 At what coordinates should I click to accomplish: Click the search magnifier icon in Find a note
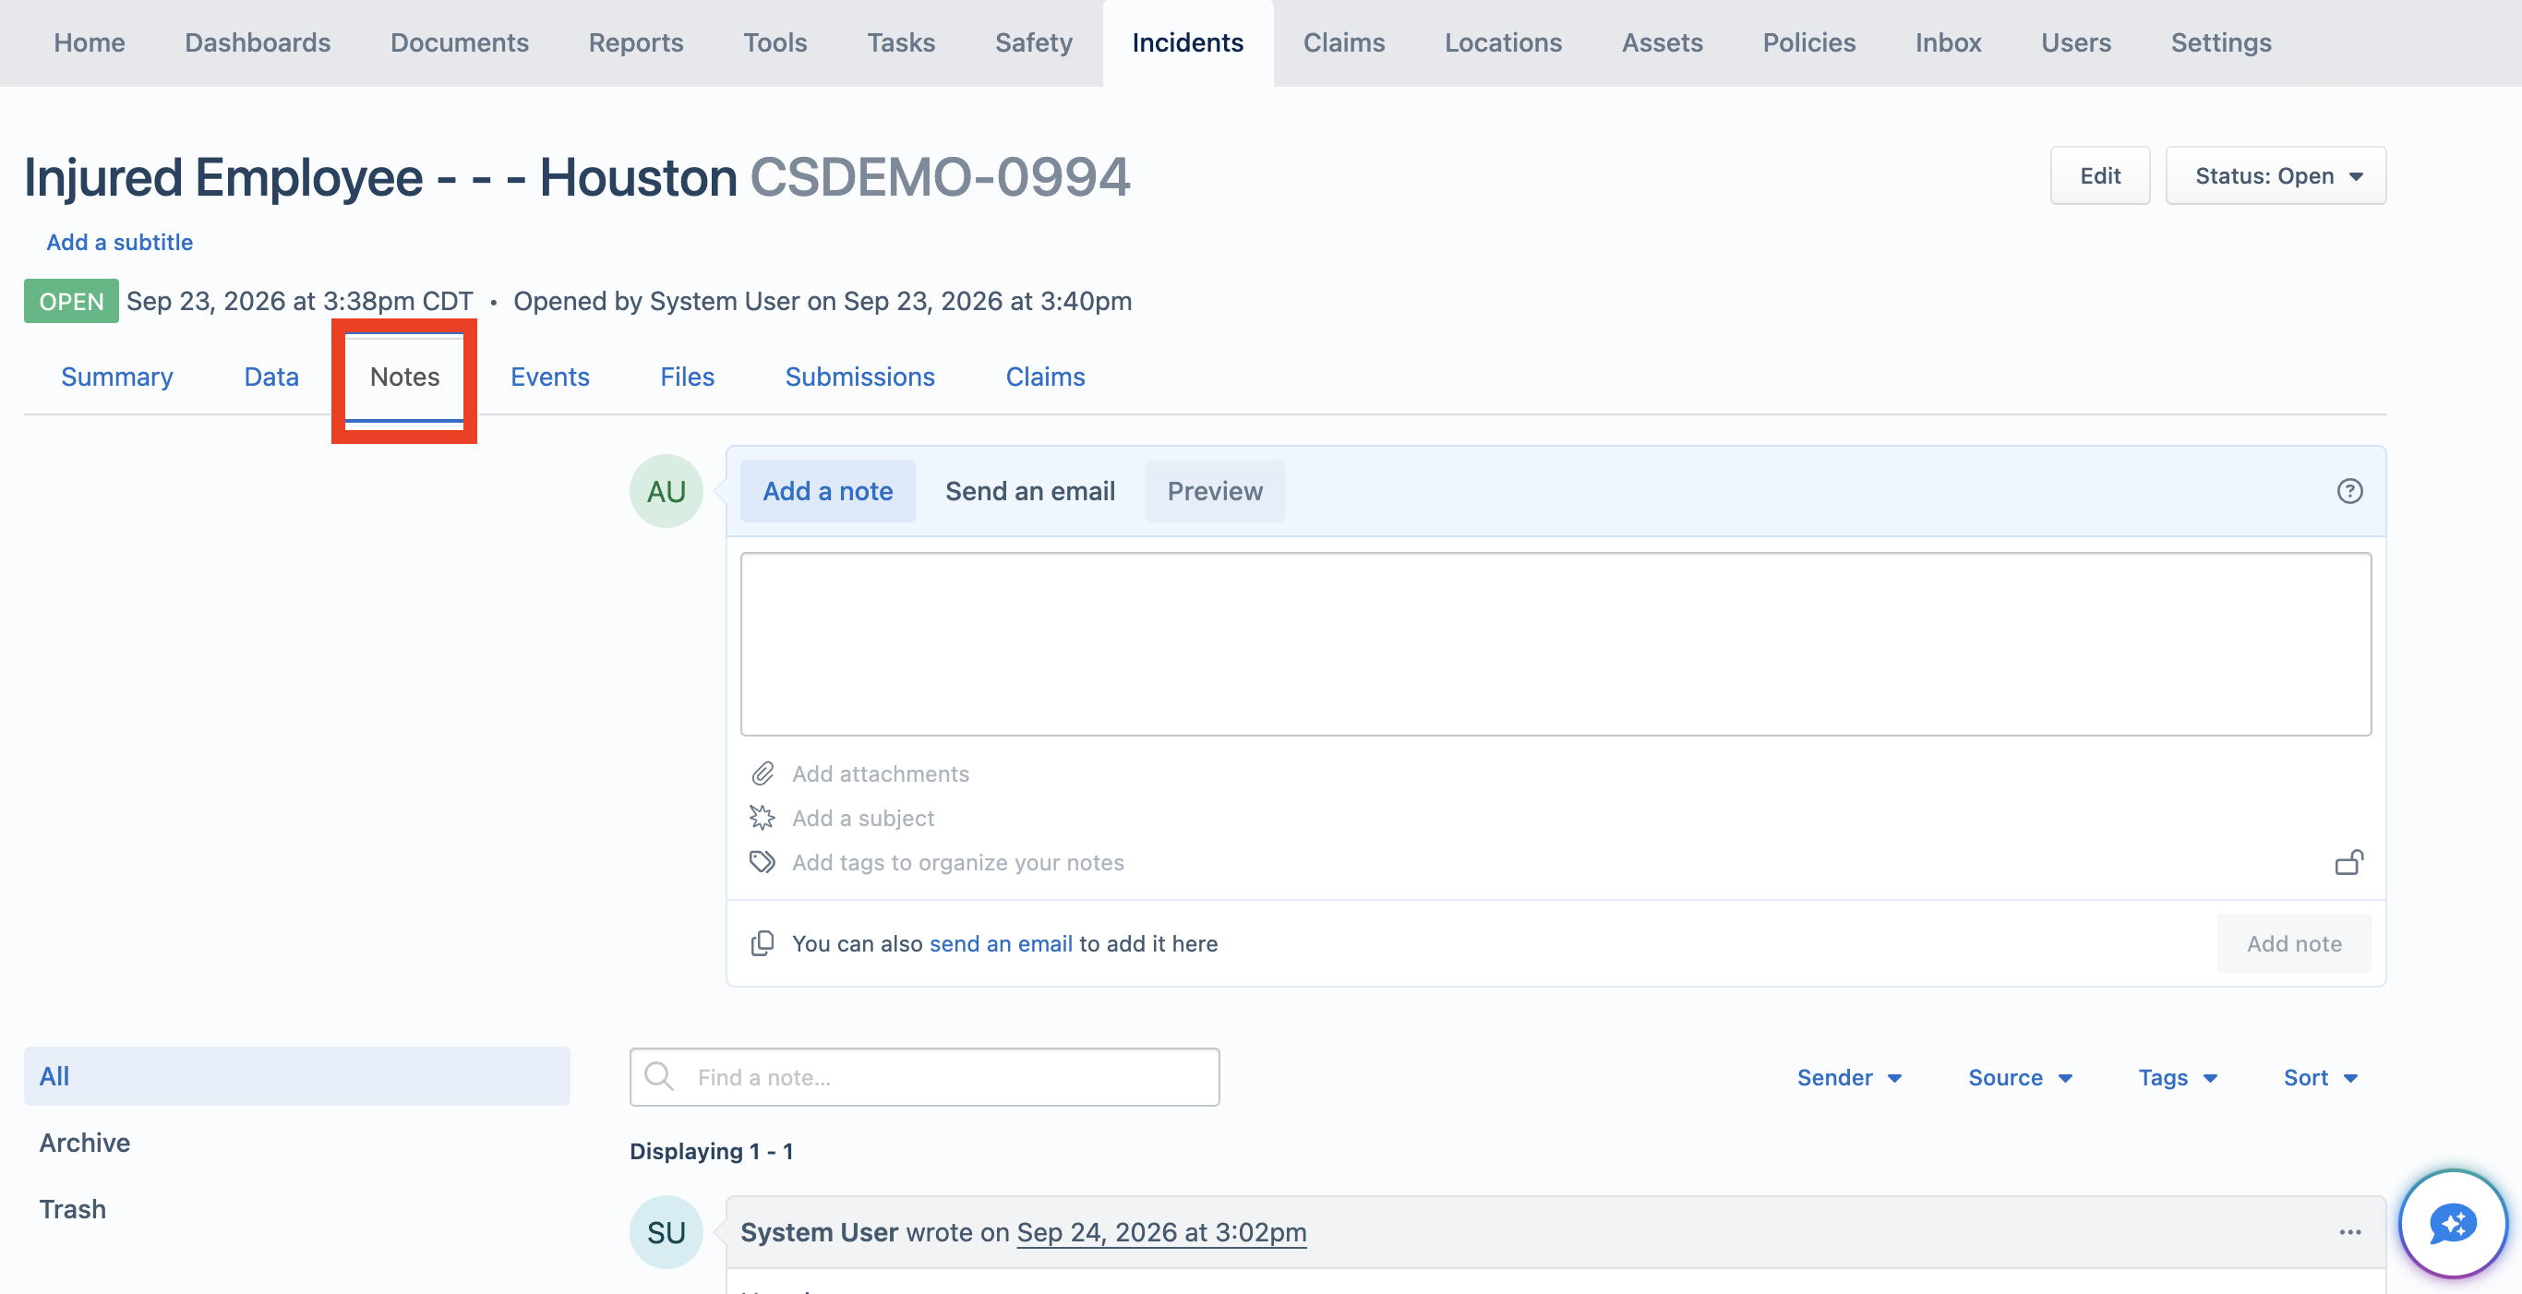tap(659, 1077)
